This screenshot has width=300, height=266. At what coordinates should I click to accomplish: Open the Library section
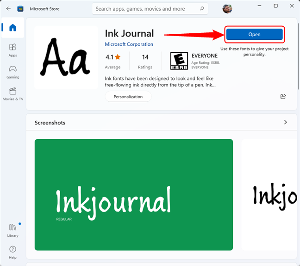12,231
